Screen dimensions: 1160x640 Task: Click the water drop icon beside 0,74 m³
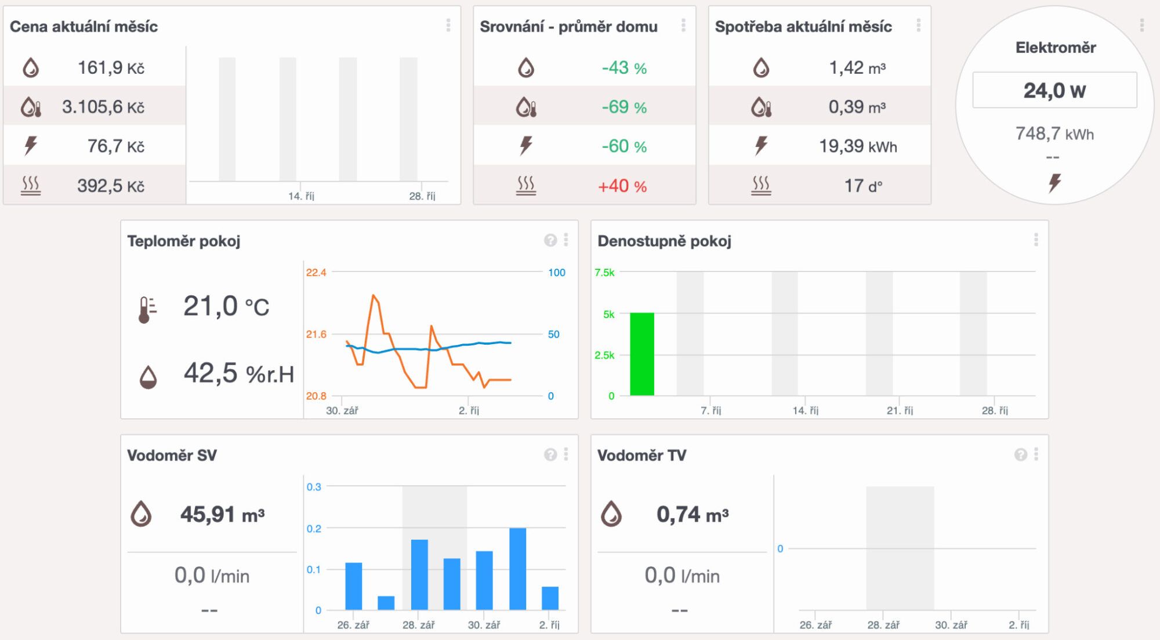click(x=611, y=514)
